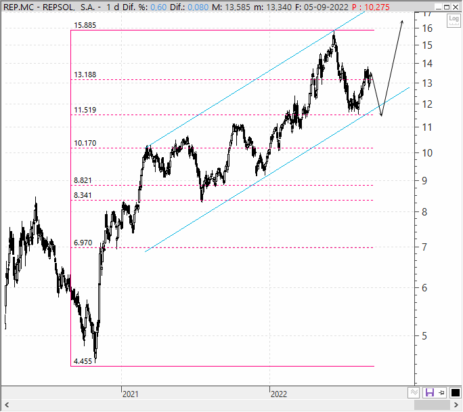Minimize the REP.MC chart window

(439, 7)
